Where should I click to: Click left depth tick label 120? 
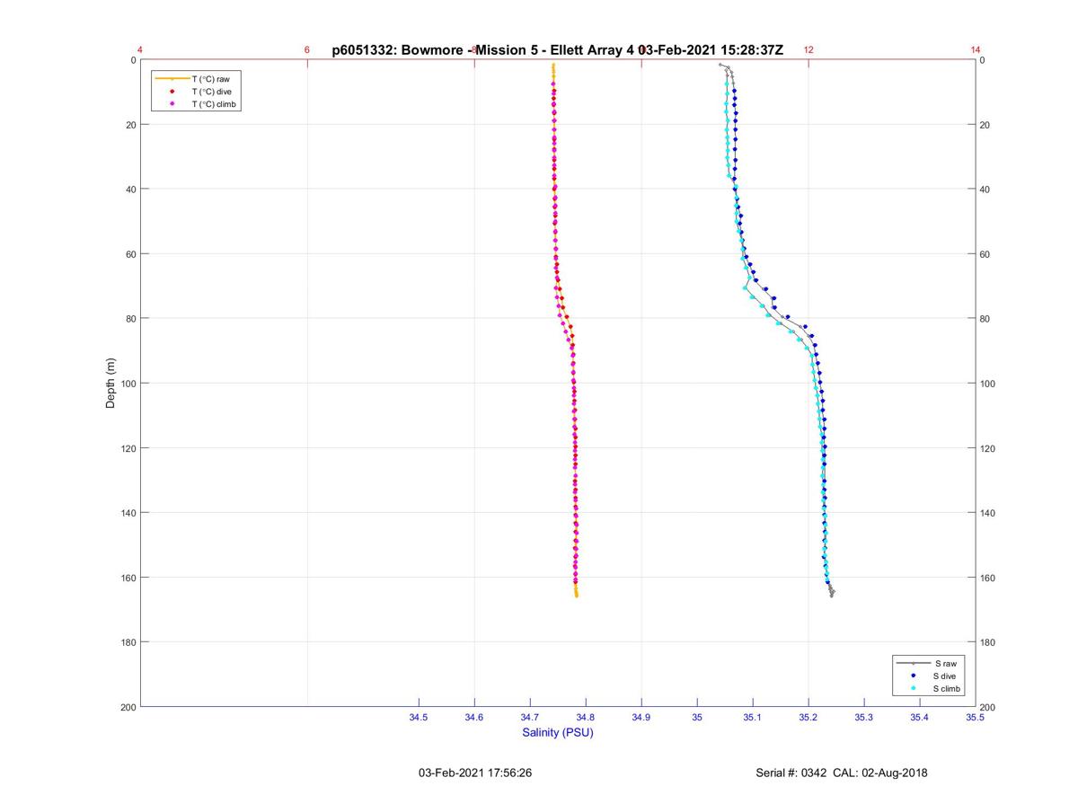click(128, 448)
